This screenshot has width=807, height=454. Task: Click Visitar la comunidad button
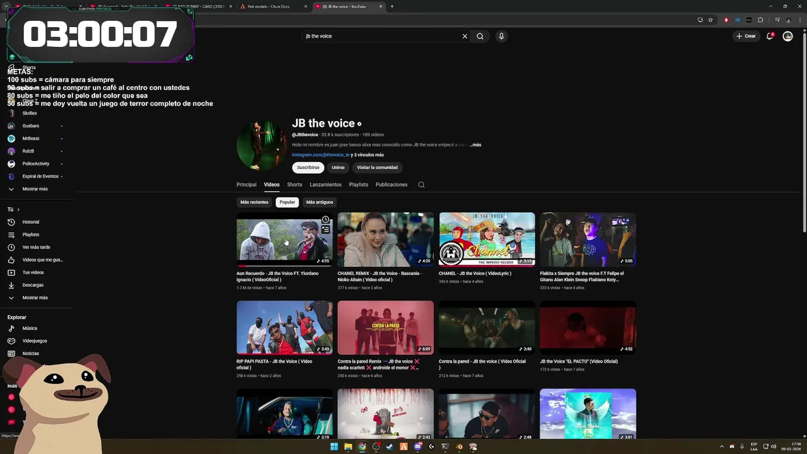pyautogui.click(x=377, y=168)
